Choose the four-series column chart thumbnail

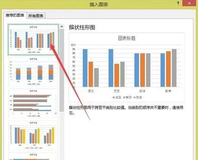click(33, 135)
